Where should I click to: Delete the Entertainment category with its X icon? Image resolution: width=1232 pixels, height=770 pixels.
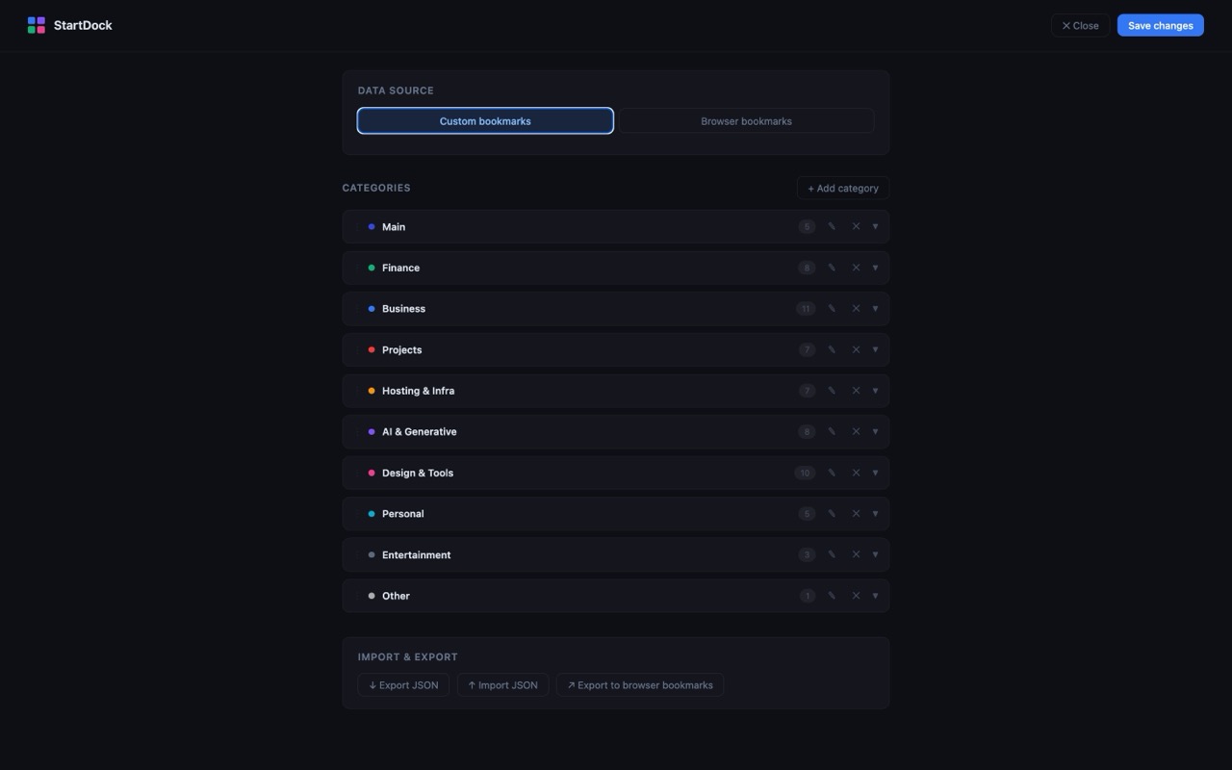click(x=856, y=554)
